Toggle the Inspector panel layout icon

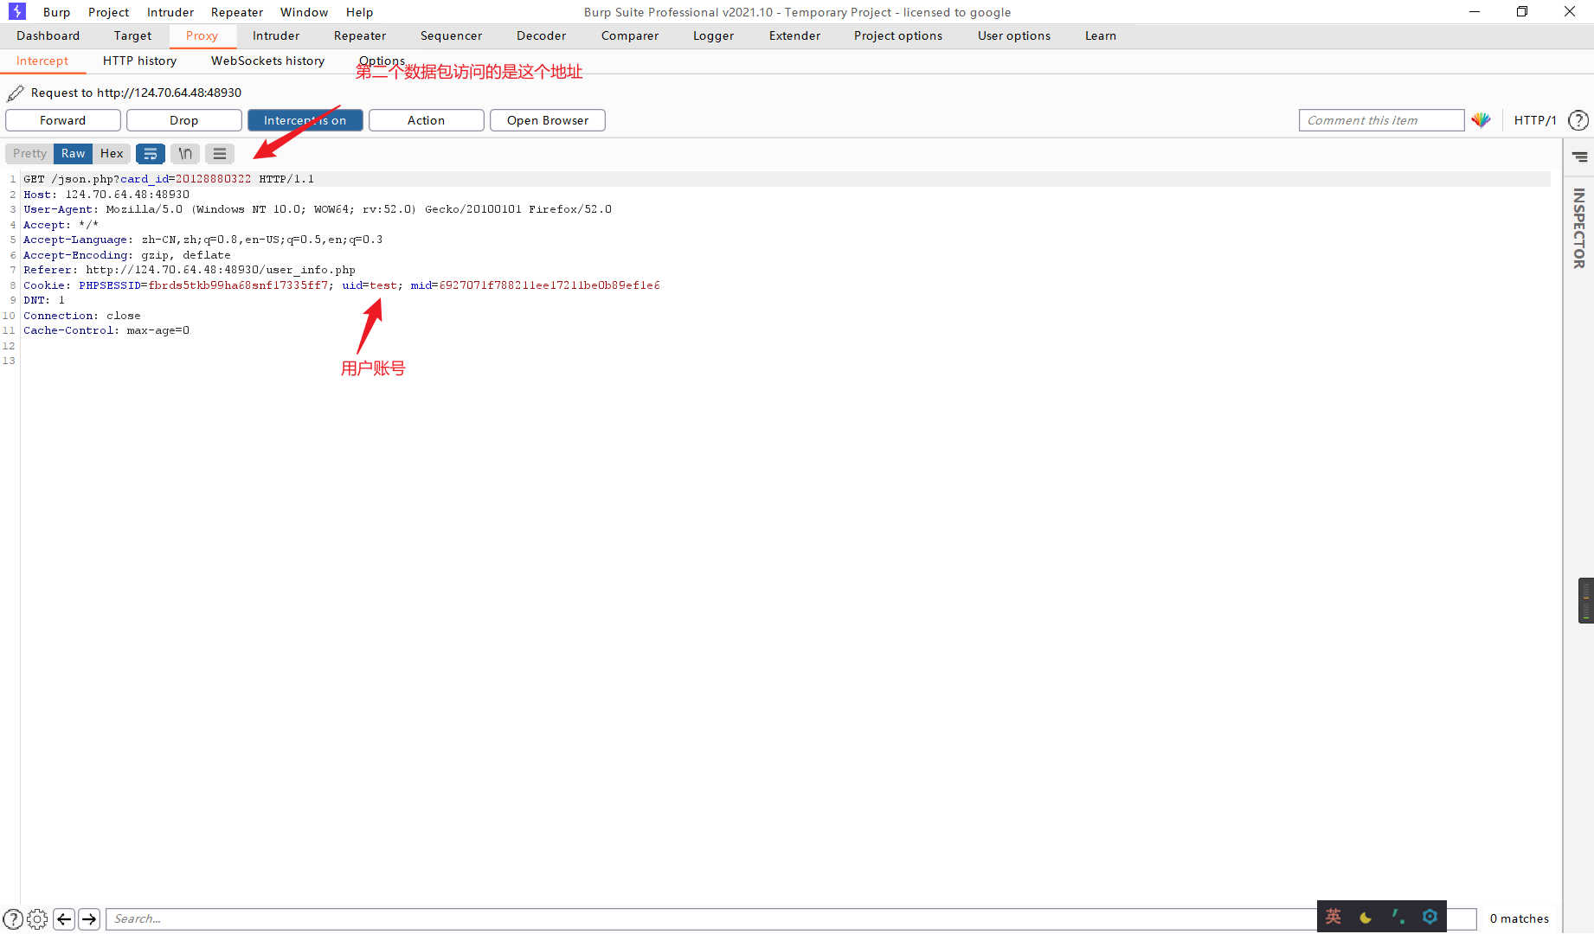1580,157
